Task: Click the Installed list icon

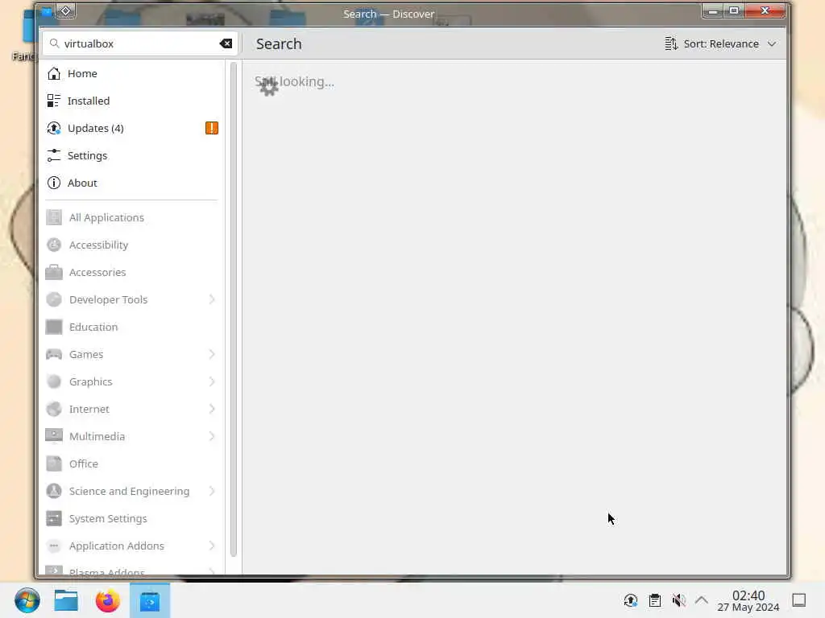Action: click(x=54, y=101)
